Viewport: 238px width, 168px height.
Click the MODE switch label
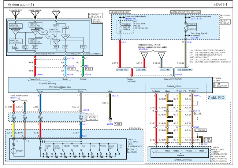(67, 146)
